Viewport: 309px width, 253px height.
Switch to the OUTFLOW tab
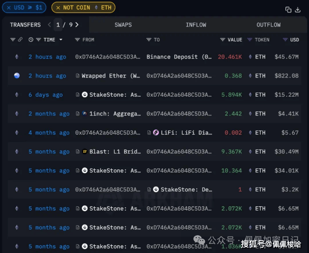(269, 25)
